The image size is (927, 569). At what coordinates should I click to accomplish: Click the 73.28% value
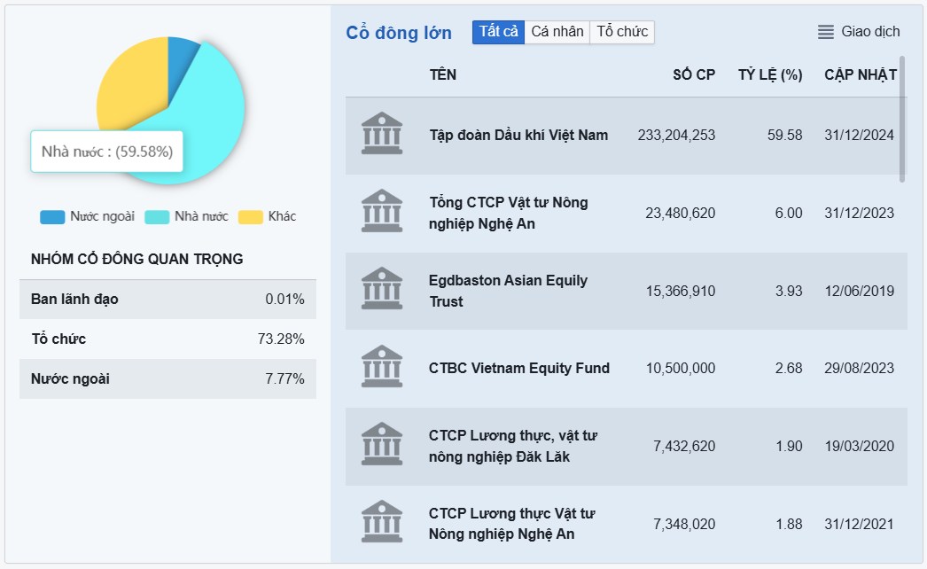[281, 339]
